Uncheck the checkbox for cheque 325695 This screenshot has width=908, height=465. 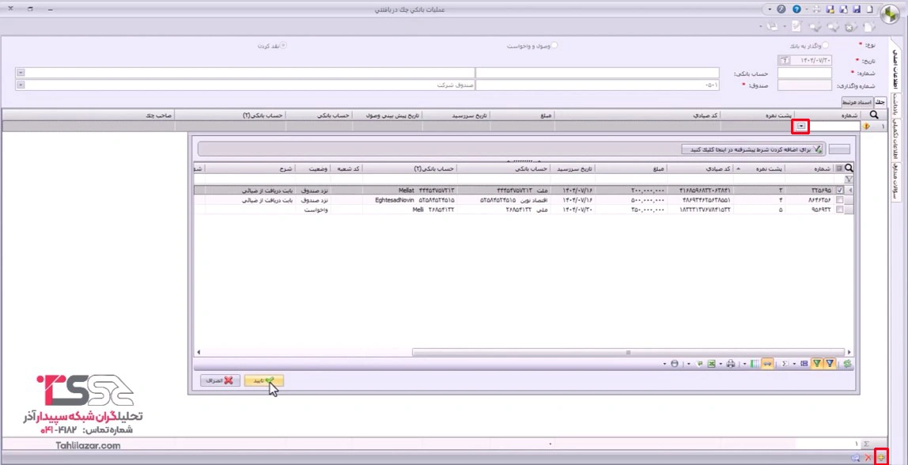point(840,190)
